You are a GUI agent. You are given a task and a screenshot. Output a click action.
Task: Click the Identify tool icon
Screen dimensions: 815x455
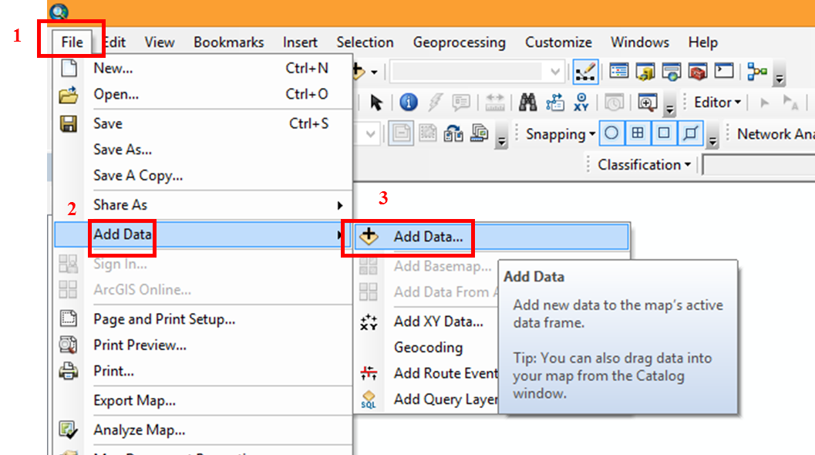pyautogui.click(x=409, y=103)
